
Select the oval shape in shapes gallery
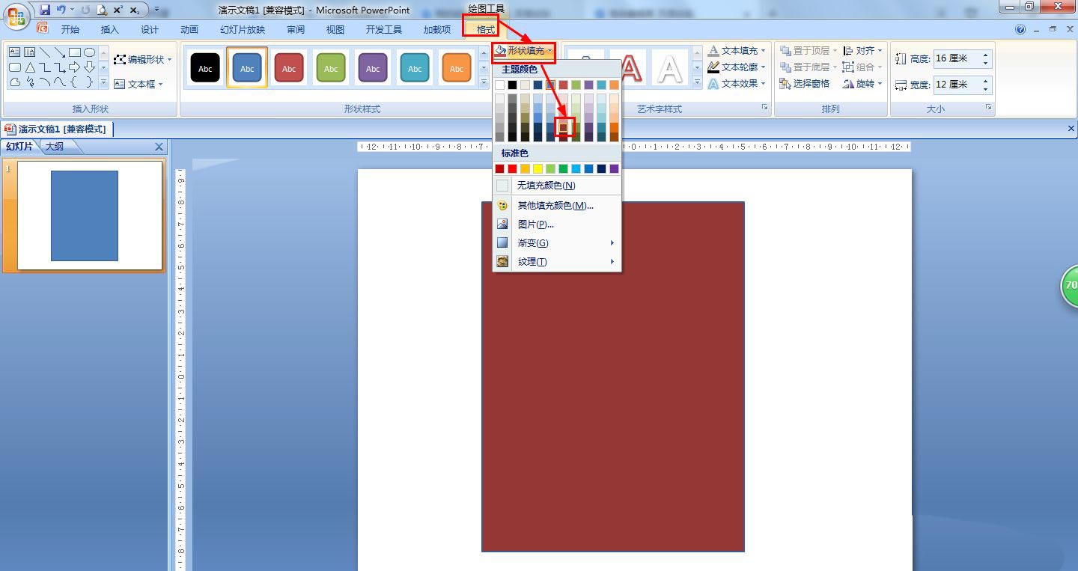point(89,52)
